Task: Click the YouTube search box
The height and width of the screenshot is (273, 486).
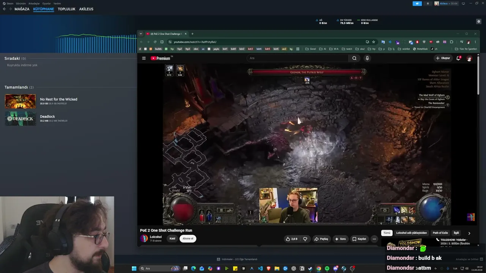Action: [x=297, y=58]
